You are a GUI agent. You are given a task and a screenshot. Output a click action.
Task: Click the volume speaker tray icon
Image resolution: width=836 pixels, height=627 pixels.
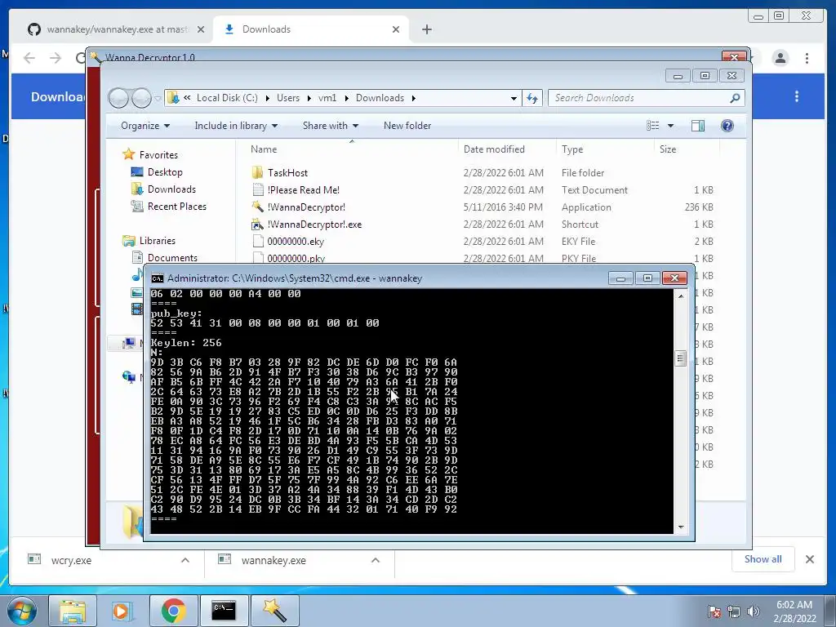click(x=754, y=611)
